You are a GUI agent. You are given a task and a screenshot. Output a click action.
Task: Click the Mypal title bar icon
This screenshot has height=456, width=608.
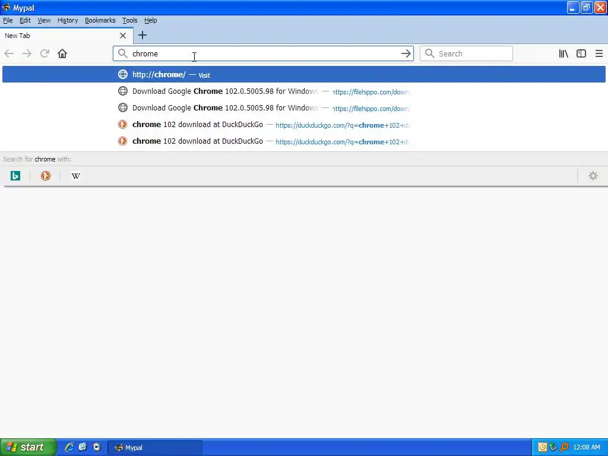(6, 7)
